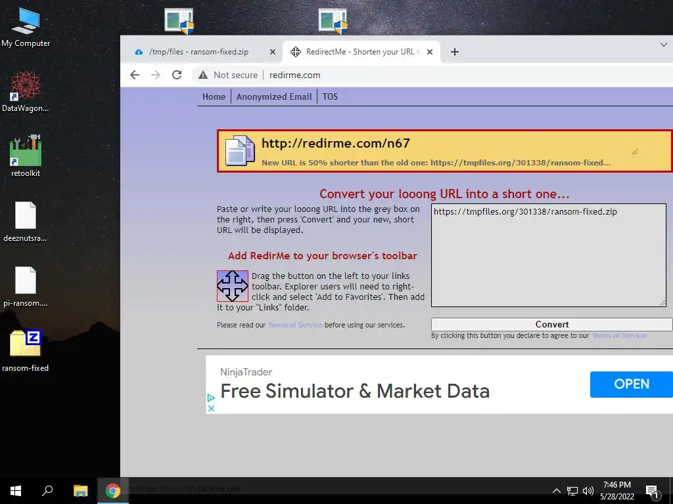This screenshot has height=504, width=673.
Task: Click the Add RedirMe to your browser's toolbar heading
Action: pyautogui.click(x=322, y=256)
